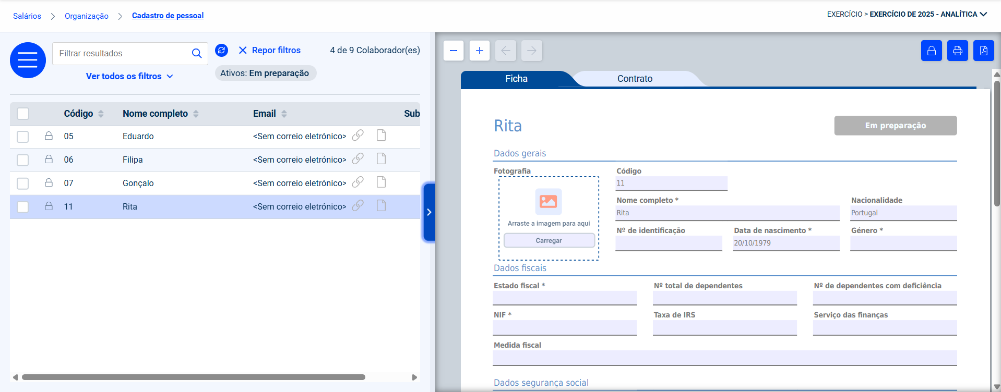Open the document icon in Gonçalo's row

(382, 182)
